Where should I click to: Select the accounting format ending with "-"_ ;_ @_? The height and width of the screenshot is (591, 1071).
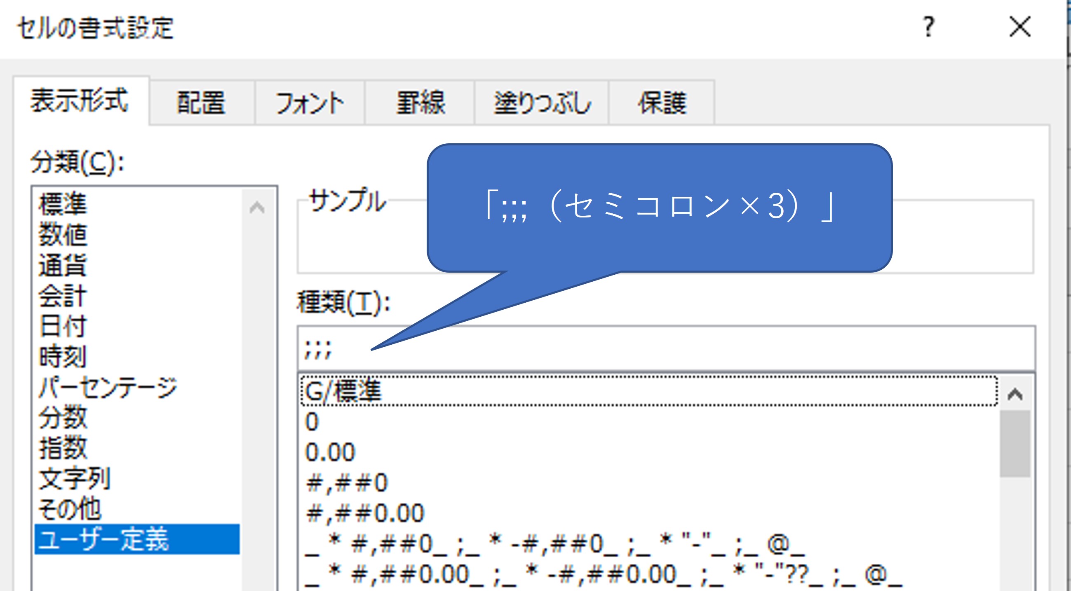[x=649, y=544]
